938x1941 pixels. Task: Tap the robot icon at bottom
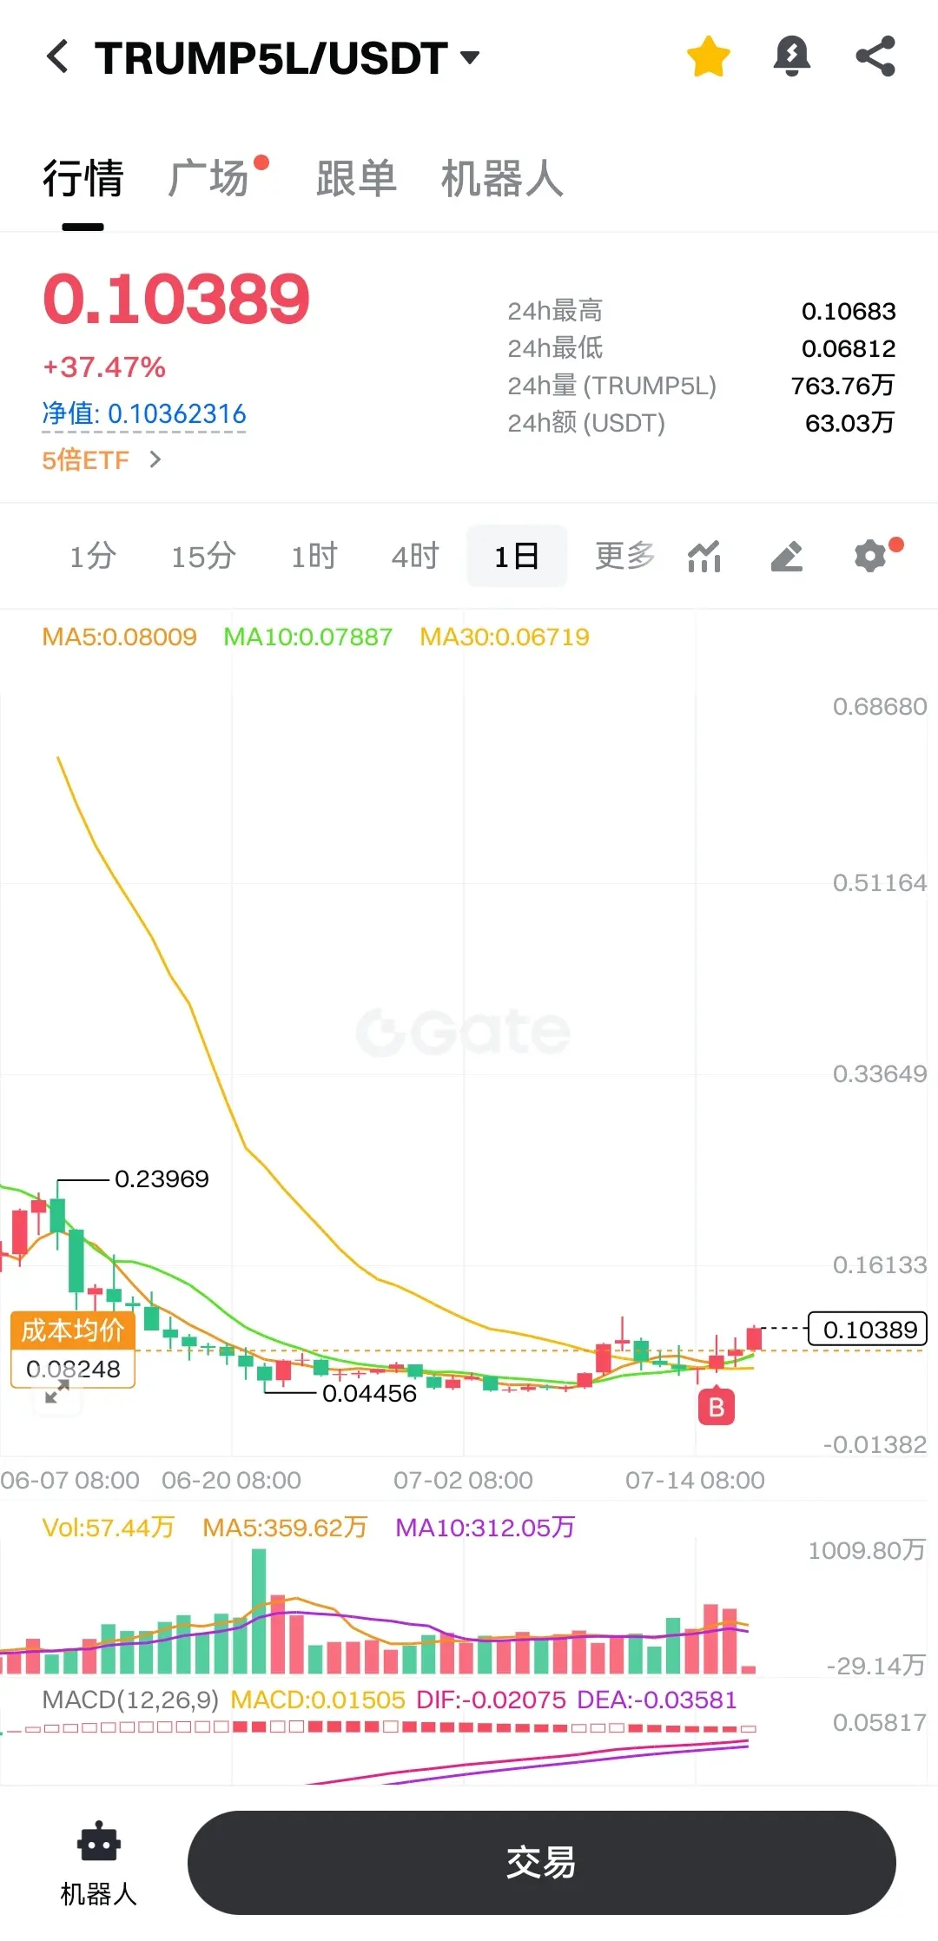point(99,1843)
